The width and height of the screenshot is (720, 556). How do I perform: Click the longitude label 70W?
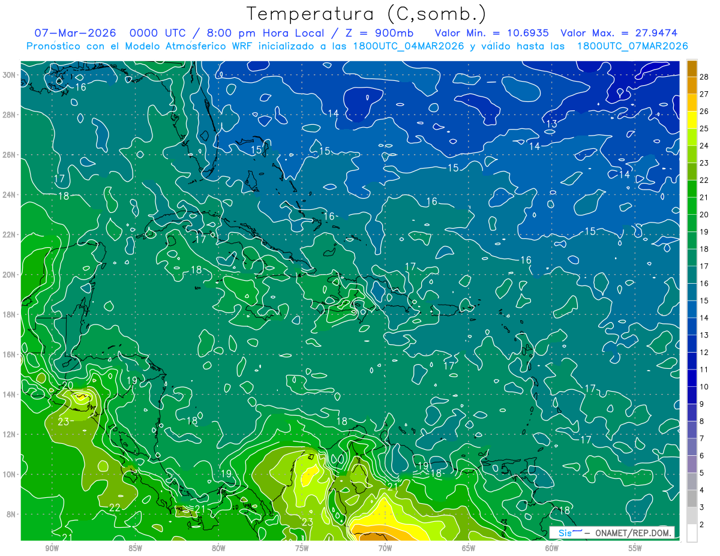[385, 548]
